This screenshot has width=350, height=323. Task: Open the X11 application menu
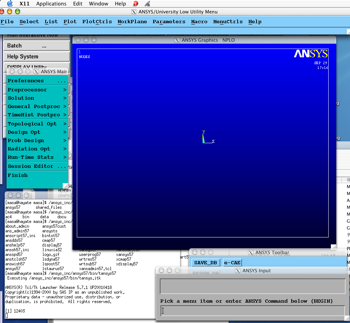pyautogui.click(x=24, y=4)
